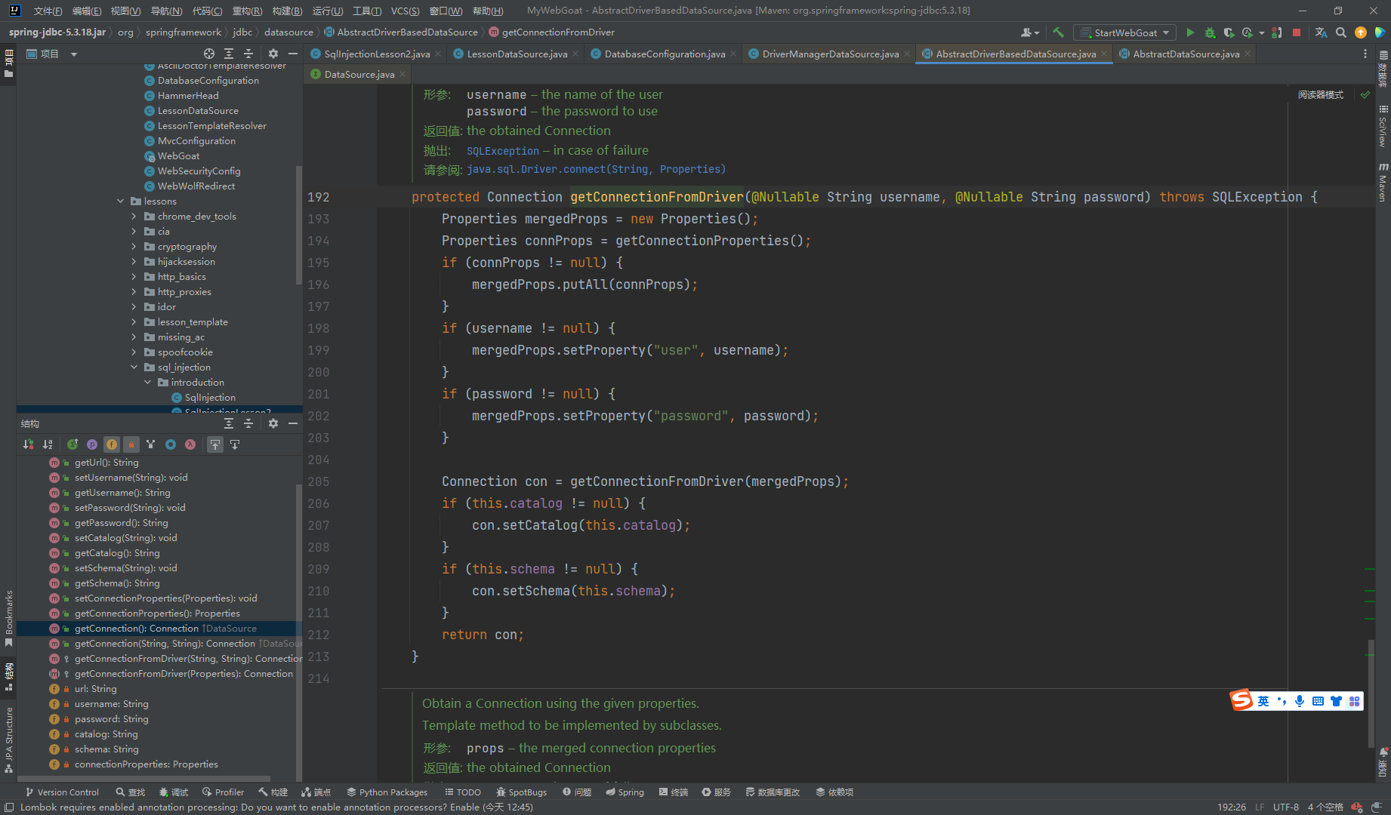The width and height of the screenshot is (1391, 815).
Task: Open the user account icon in toolbar
Action: (1029, 32)
